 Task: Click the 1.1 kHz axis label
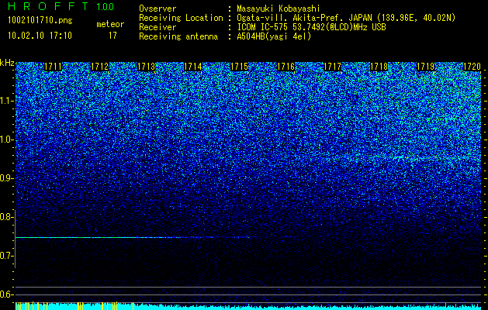click(x=7, y=101)
